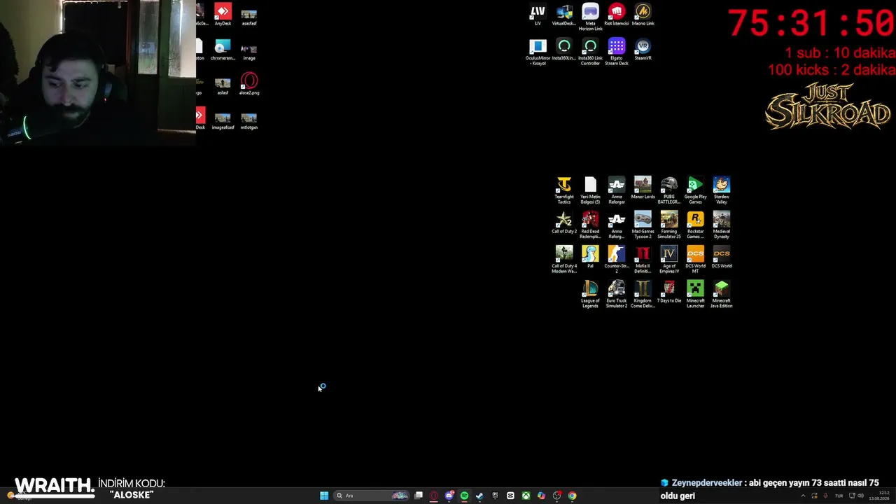
Task: Select the Red Dead Redemption shortcut
Action: pyautogui.click(x=590, y=225)
